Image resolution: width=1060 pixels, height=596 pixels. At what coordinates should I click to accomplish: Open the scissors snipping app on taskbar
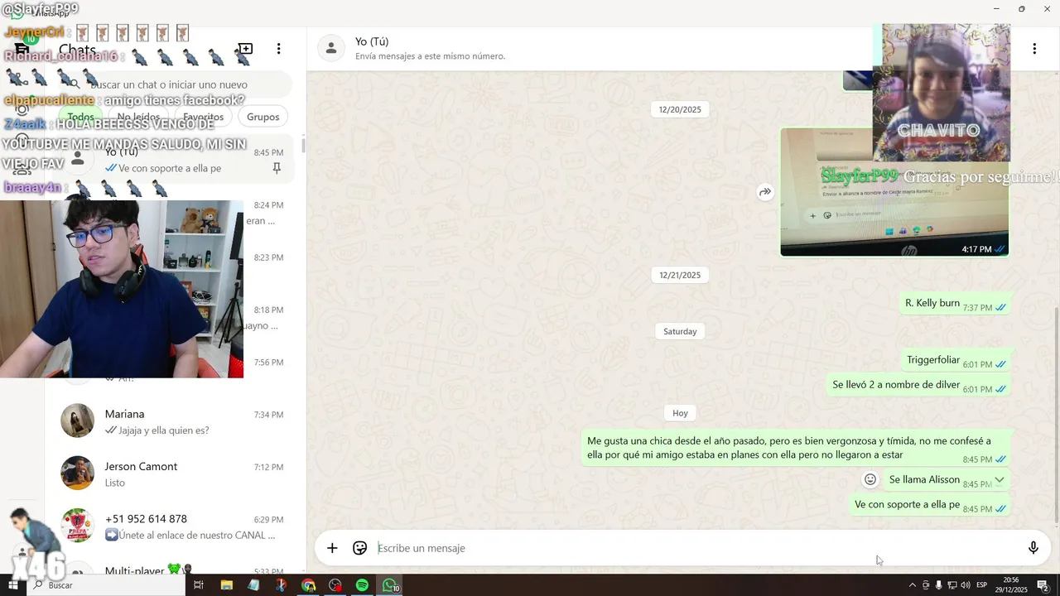coord(281,585)
